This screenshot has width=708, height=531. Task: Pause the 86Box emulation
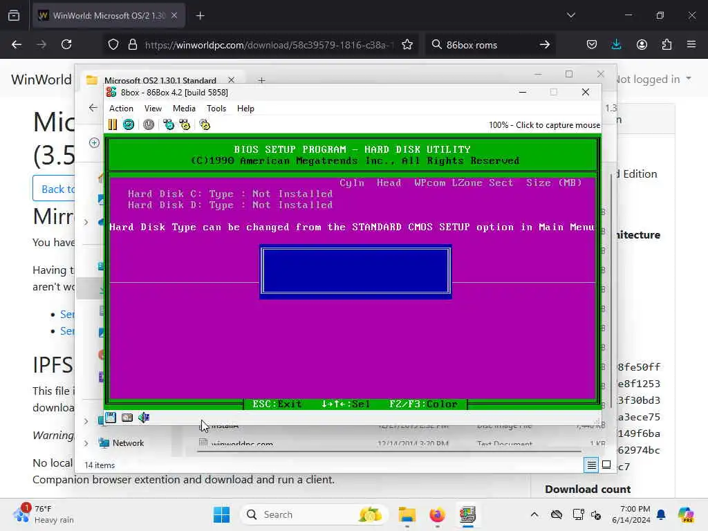[x=113, y=124]
